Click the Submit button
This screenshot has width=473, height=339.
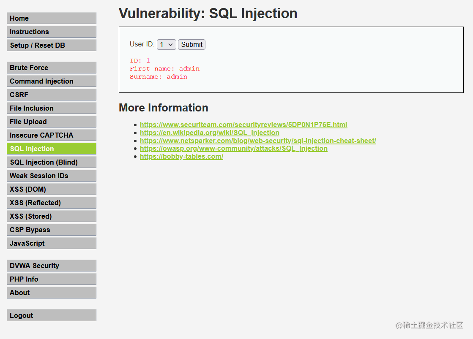tap(191, 44)
